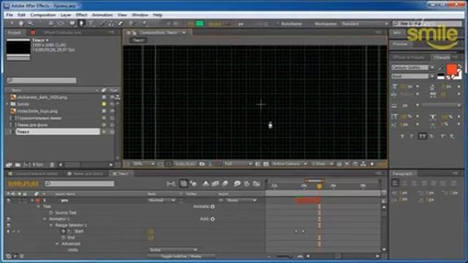468x263 pixels.
Task: Toggle Faux Italic in Character panel
Action: point(412,137)
